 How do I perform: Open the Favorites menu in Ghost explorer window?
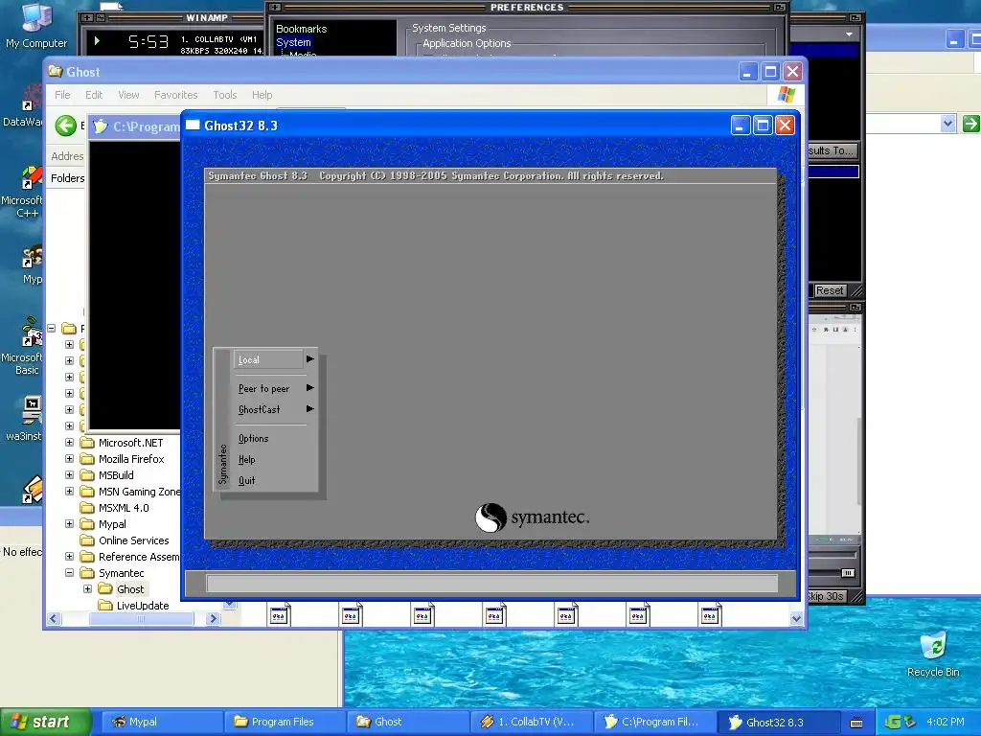point(176,95)
